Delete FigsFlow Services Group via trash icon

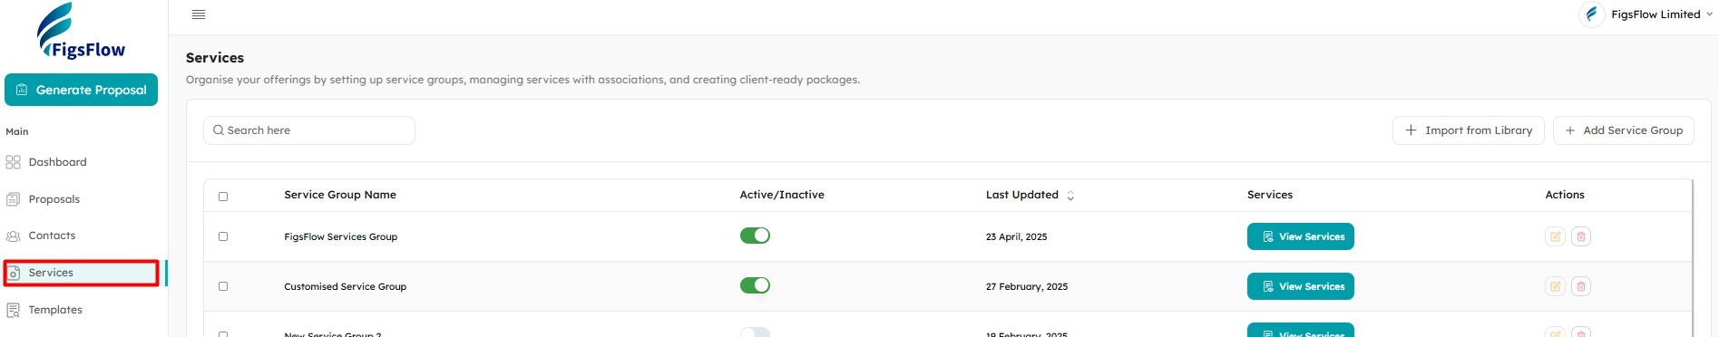(1580, 236)
